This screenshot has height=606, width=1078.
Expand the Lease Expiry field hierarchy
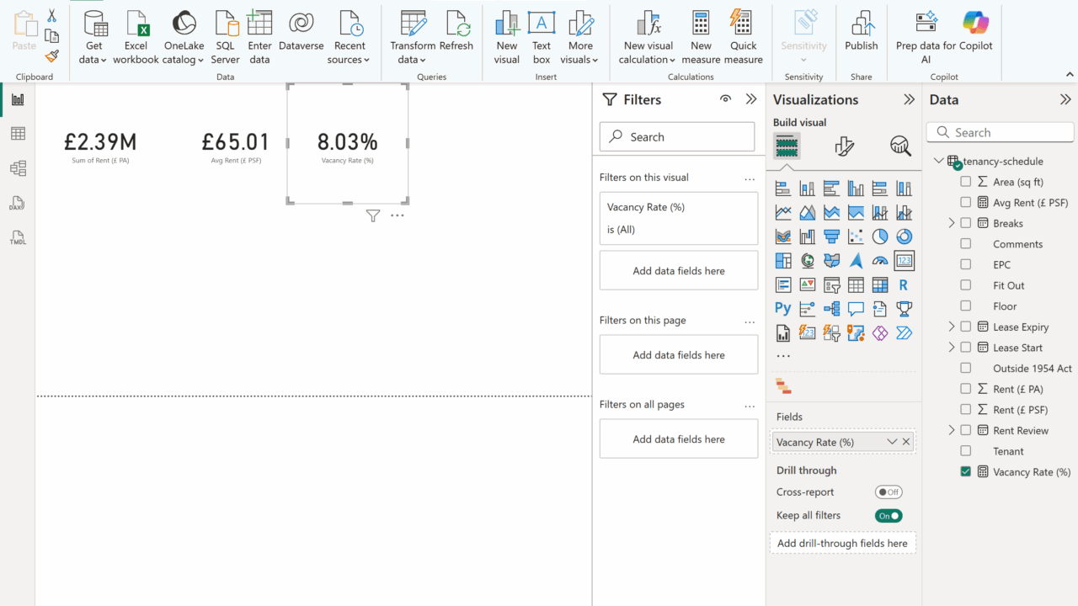pos(952,327)
